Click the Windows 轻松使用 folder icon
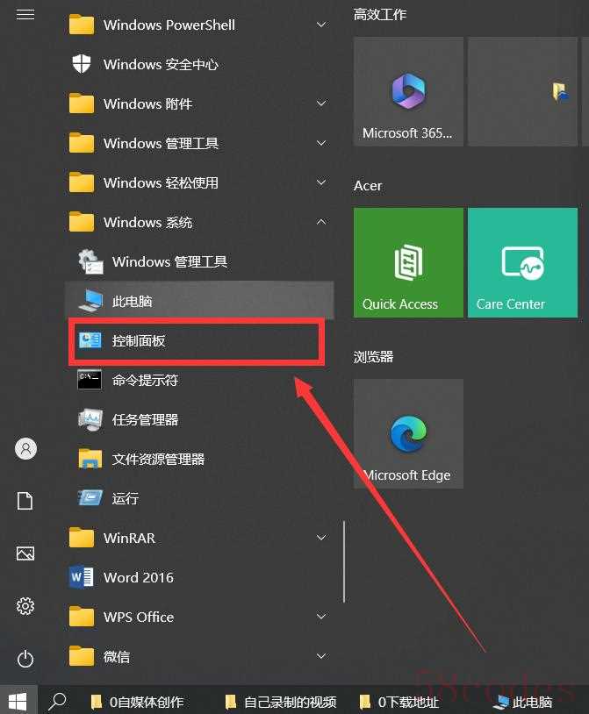Screen dimensions: 589x714 pyautogui.click(x=82, y=182)
